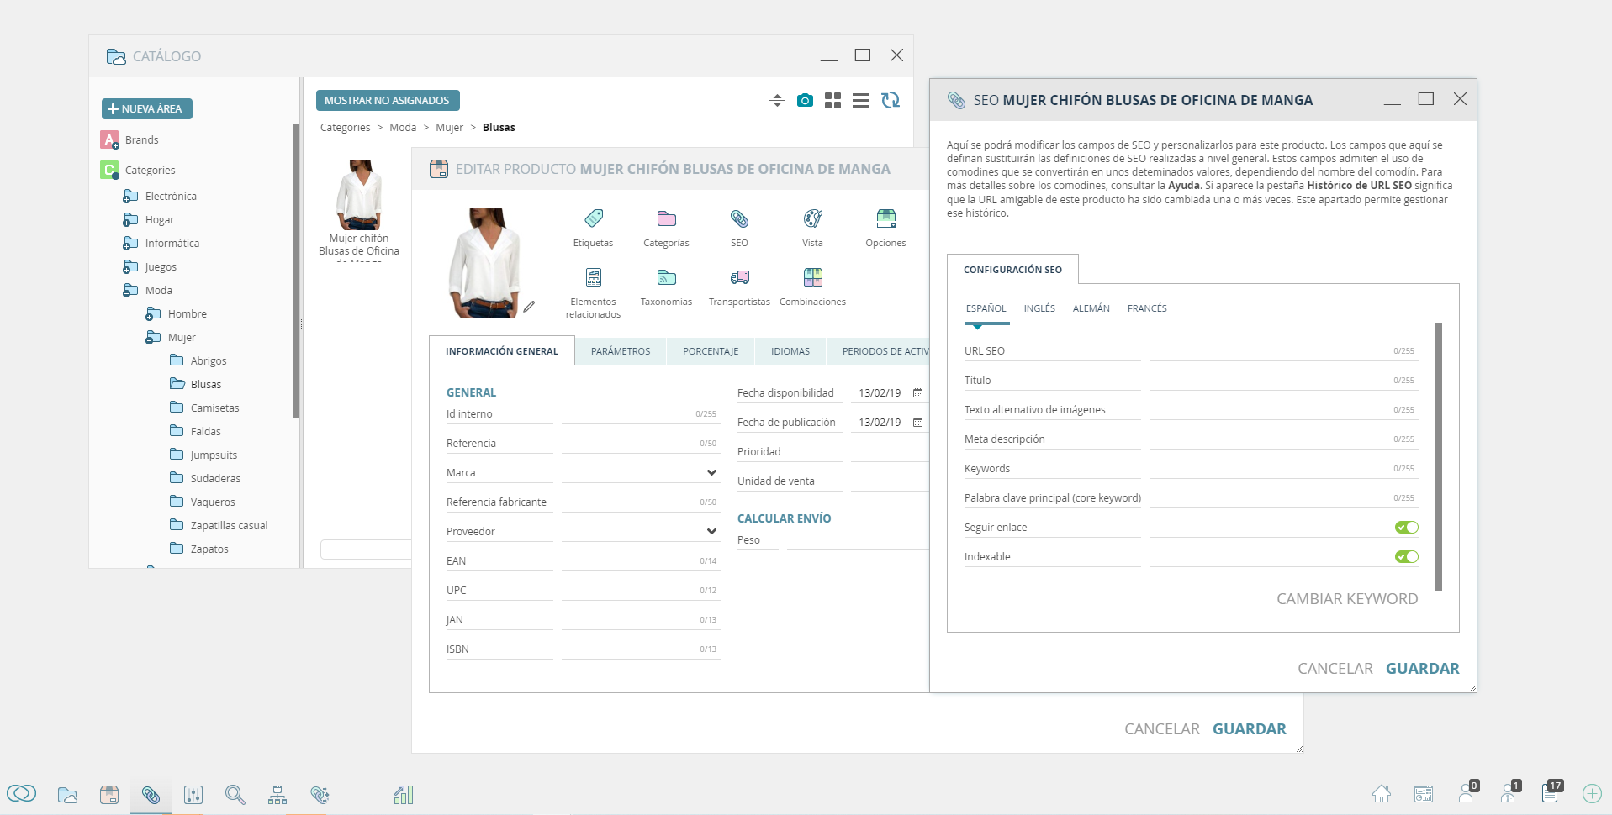Screen dimensions: 1612x815
Task: Click the Mostrar no asignados button
Action: [x=388, y=100]
